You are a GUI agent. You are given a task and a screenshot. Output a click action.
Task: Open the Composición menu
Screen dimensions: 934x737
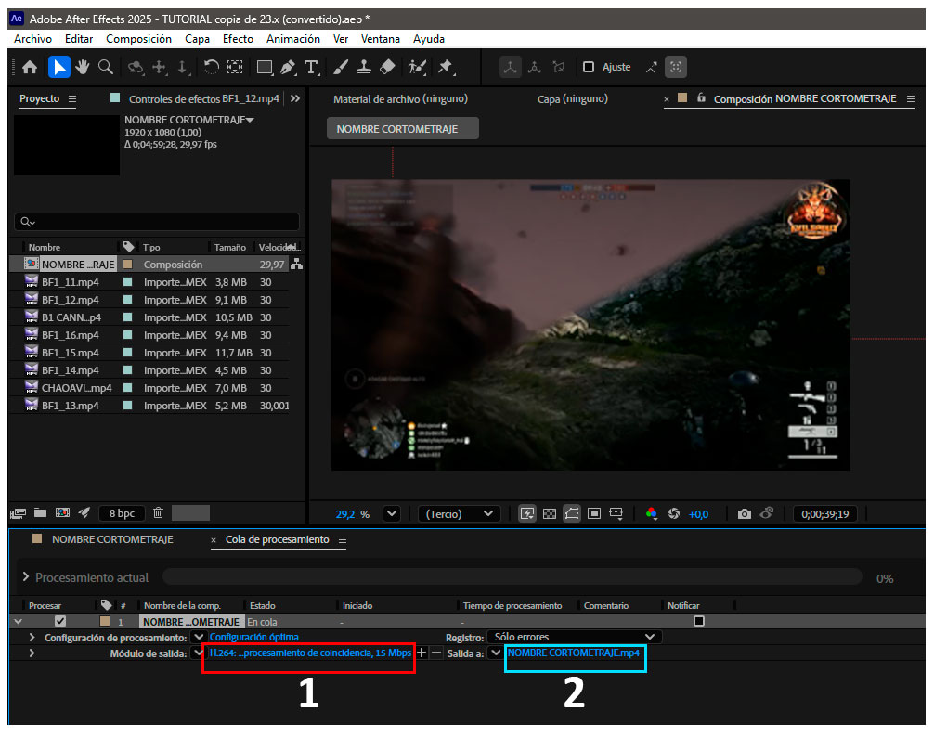click(x=138, y=39)
